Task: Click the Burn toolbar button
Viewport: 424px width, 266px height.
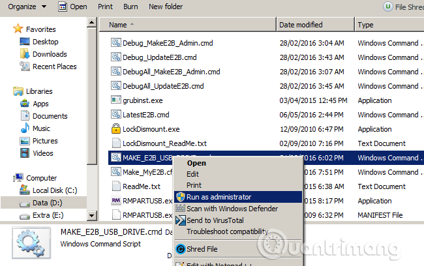Action: tap(130, 7)
